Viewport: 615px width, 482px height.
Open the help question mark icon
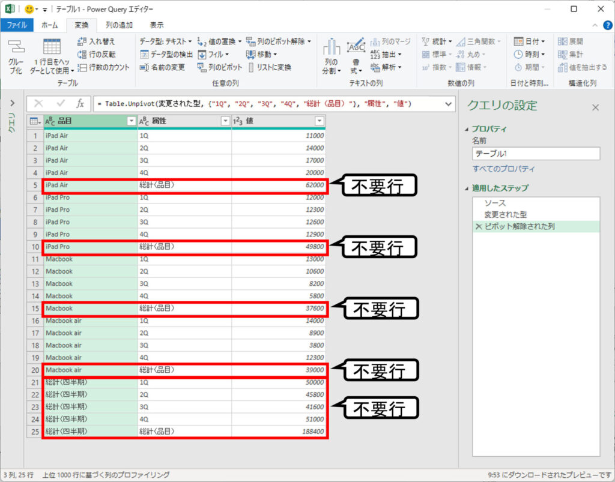click(607, 25)
